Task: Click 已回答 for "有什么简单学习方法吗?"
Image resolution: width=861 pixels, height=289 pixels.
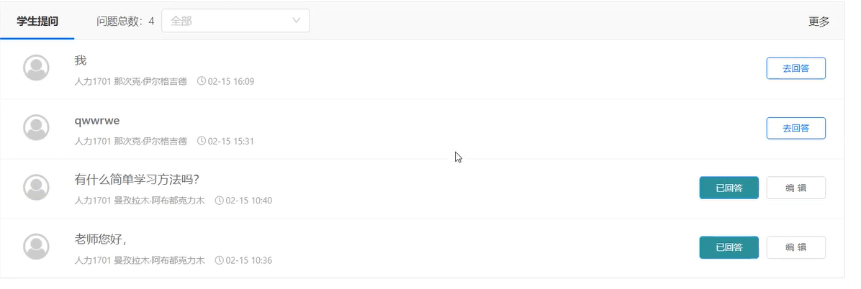Action: 729,188
